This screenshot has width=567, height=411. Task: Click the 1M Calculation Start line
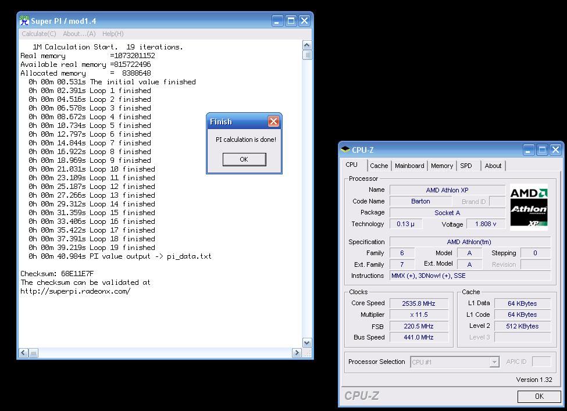[x=108, y=47]
